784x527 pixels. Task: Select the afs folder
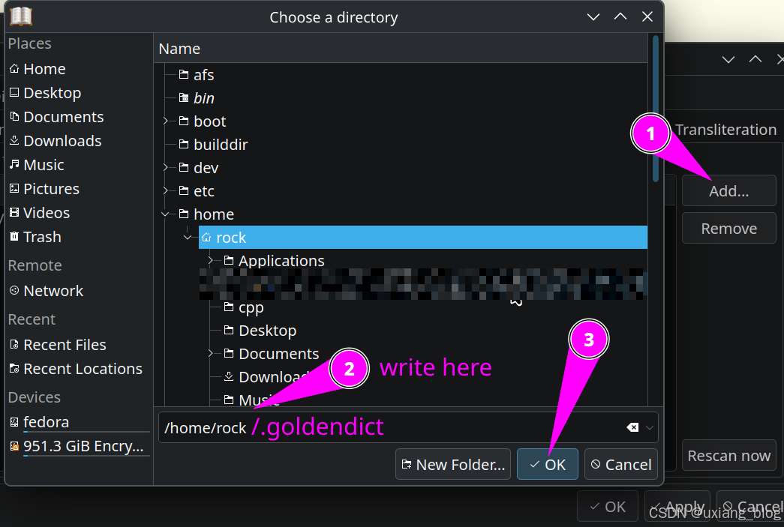[x=197, y=75]
